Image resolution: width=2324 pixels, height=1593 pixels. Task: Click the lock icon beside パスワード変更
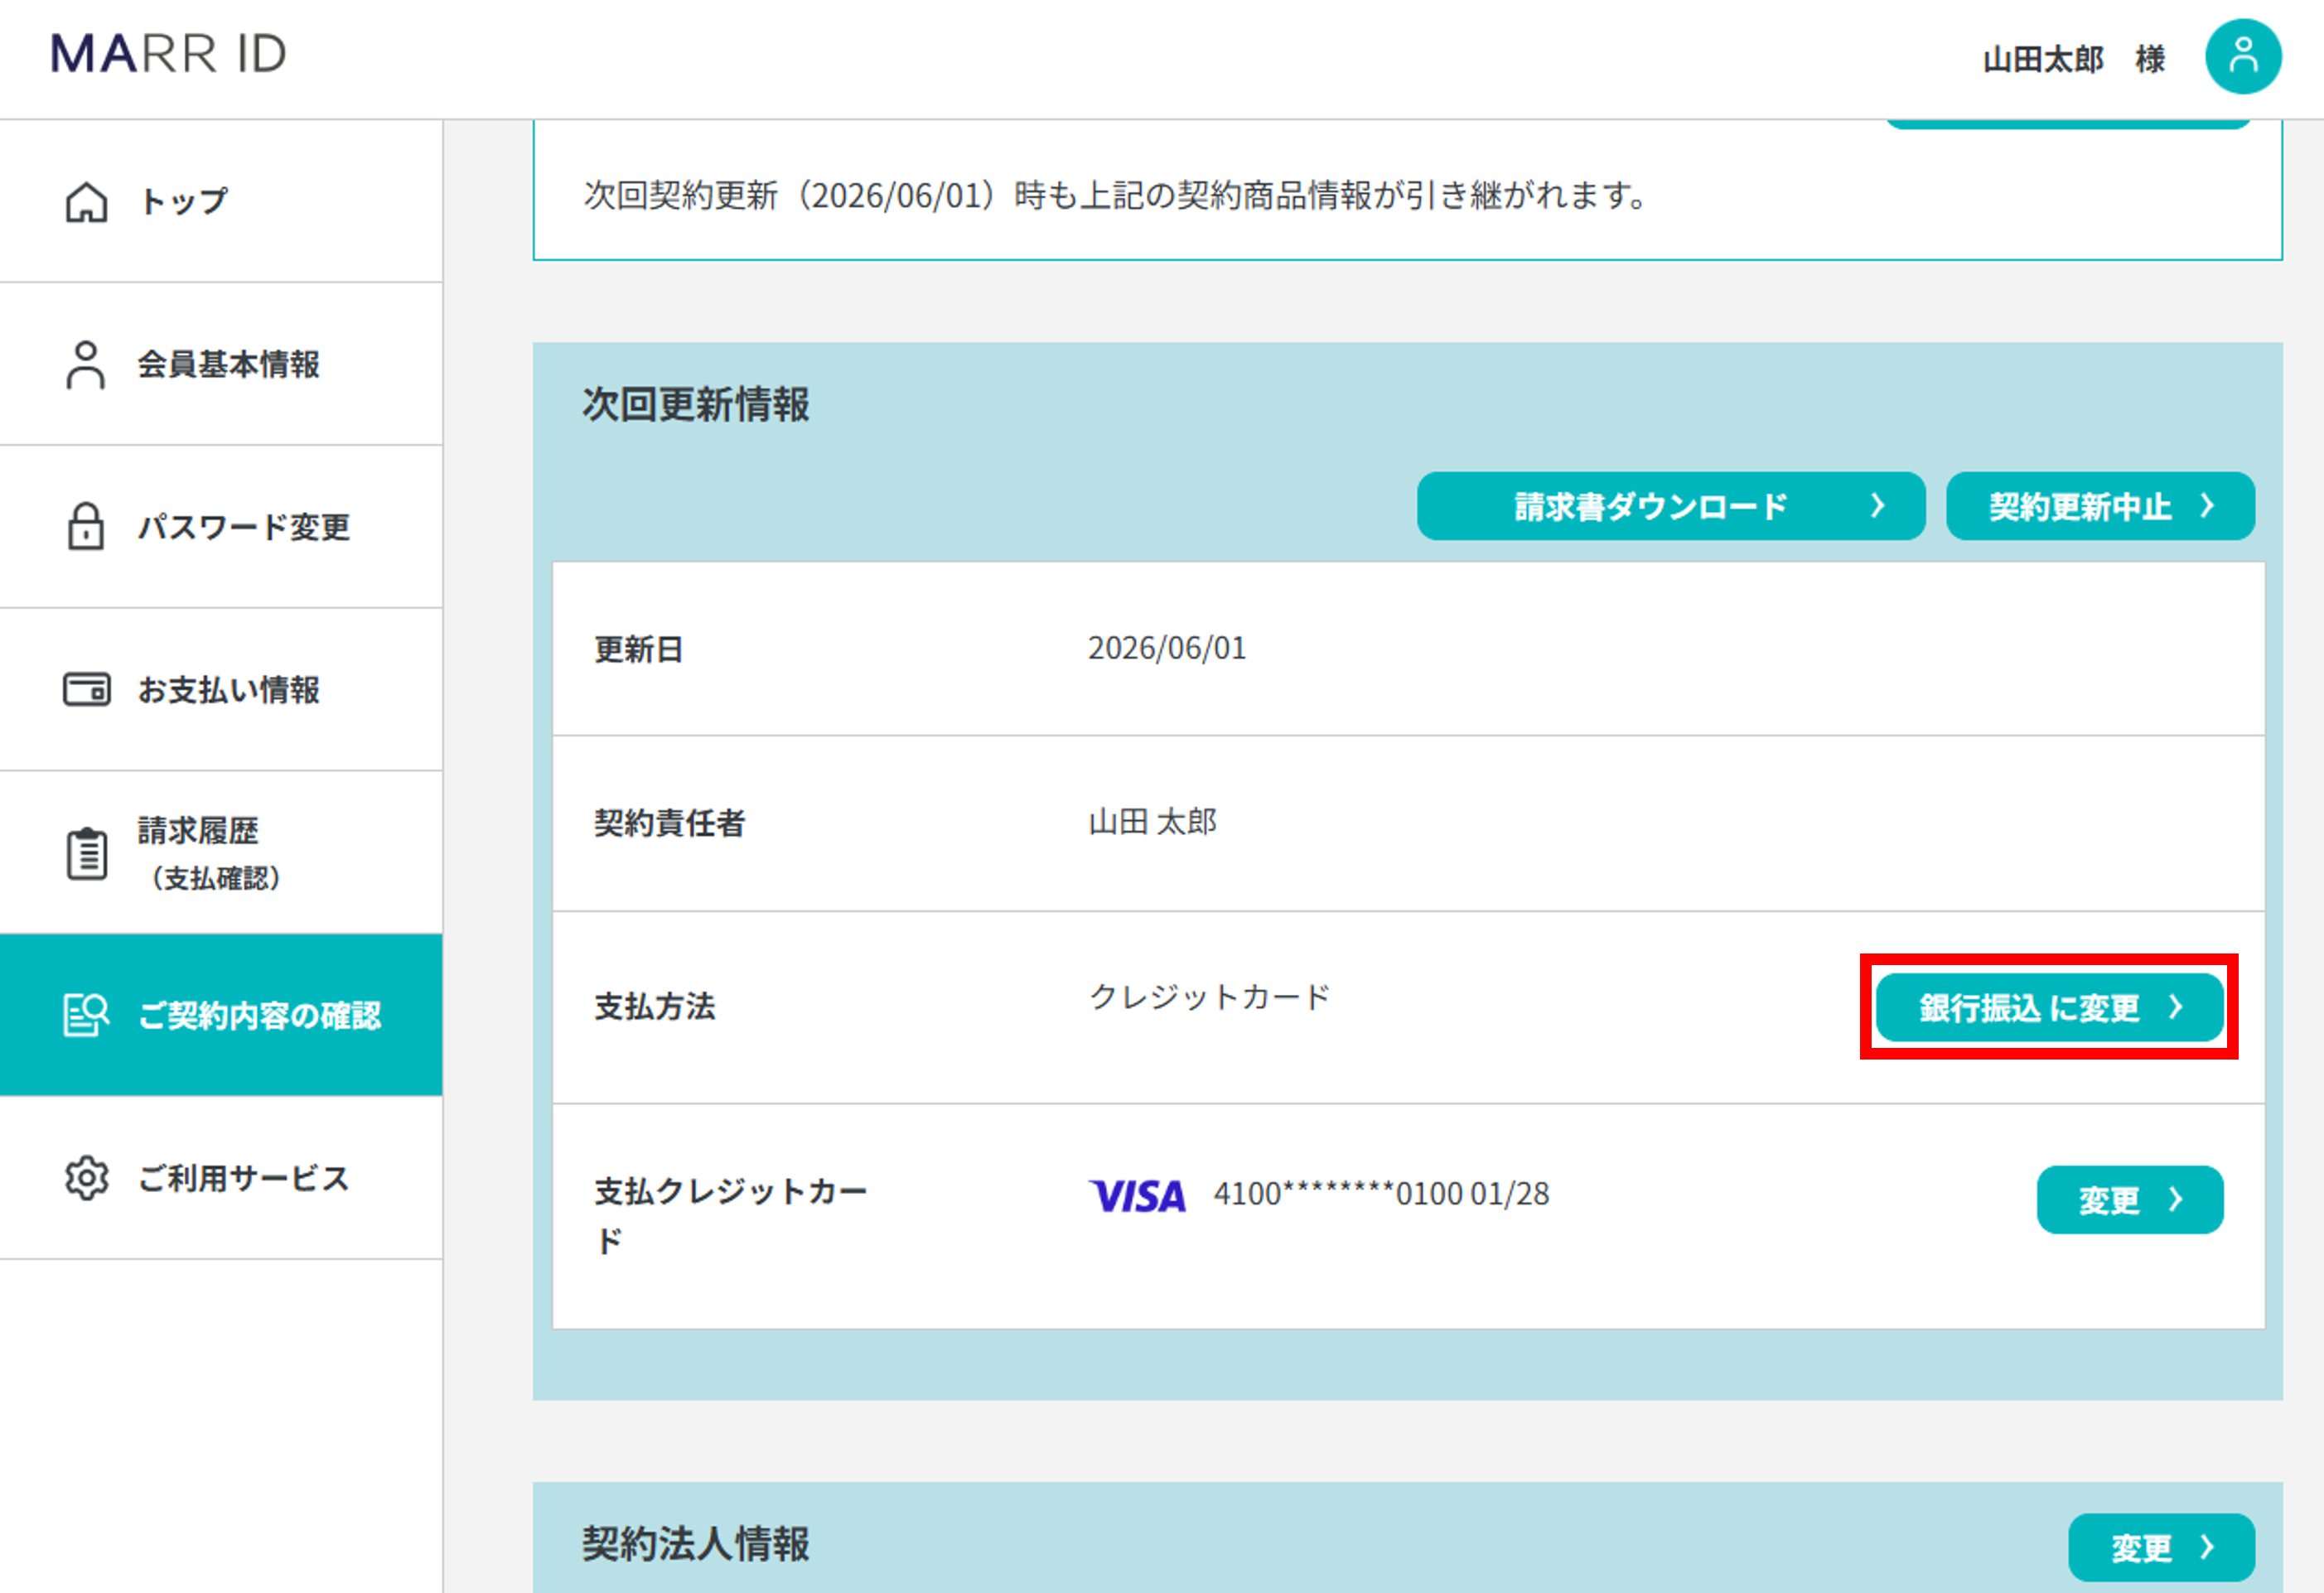click(86, 526)
